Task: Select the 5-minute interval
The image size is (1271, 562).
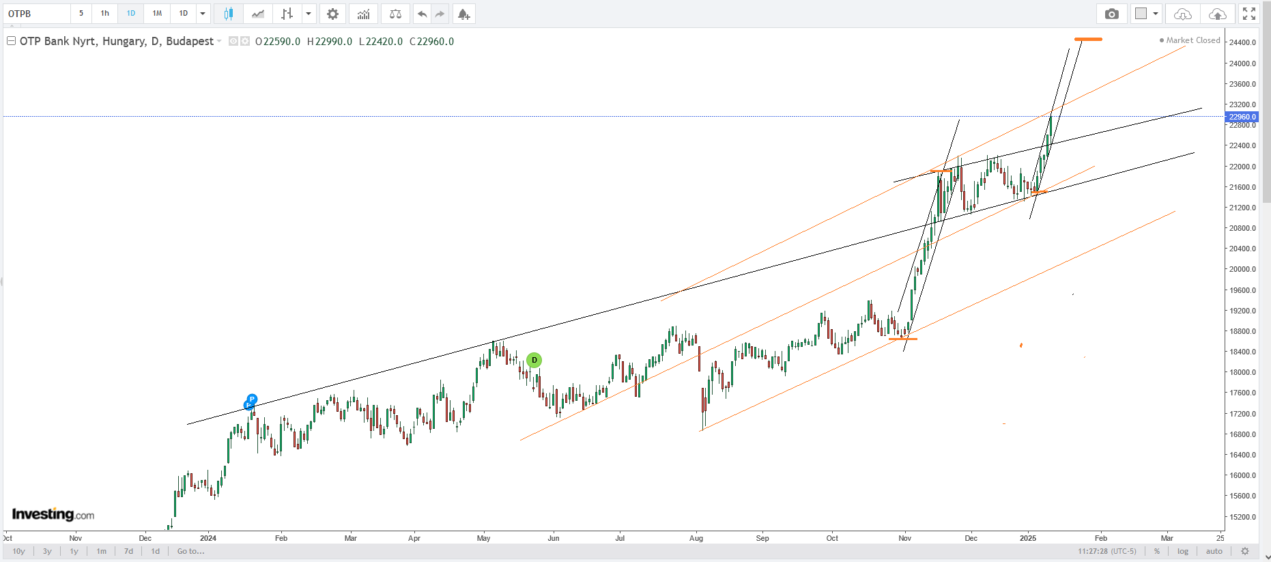Action: [x=81, y=14]
